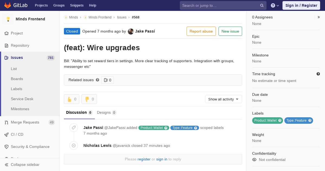The image size is (325, 171).
Task: Open the Projects menu
Action: coord(41,5)
